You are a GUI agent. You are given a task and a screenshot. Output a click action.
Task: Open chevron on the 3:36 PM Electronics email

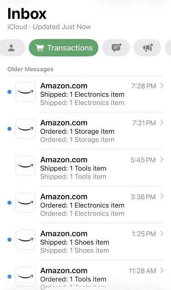pyautogui.click(x=162, y=196)
